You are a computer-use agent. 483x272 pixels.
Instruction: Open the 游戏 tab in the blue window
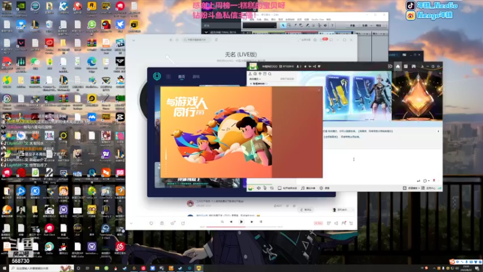[196, 77]
